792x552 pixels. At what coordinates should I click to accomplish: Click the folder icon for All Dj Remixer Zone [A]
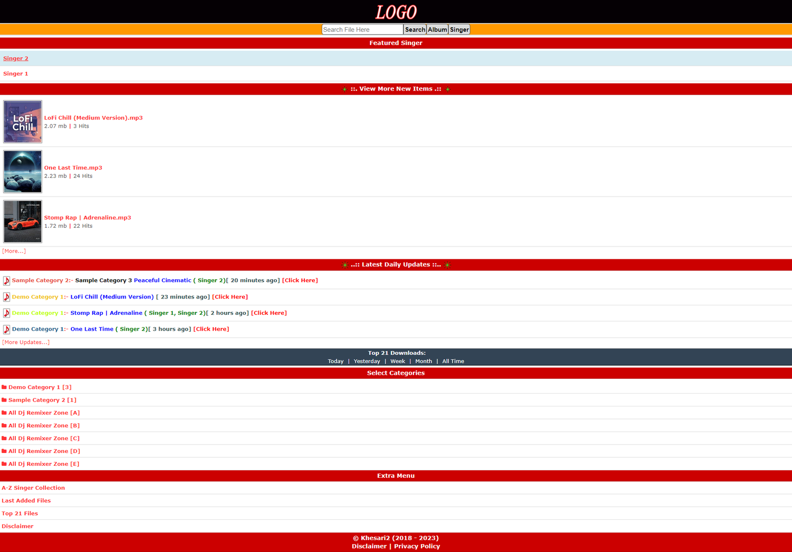coord(4,413)
